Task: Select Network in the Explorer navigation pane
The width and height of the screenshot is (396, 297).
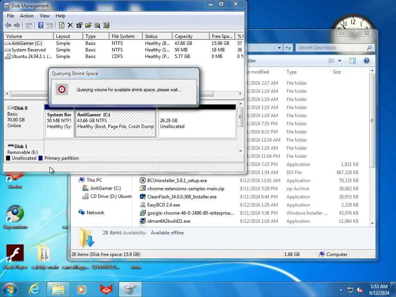Action: pyautogui.click(x=91, y=213)
